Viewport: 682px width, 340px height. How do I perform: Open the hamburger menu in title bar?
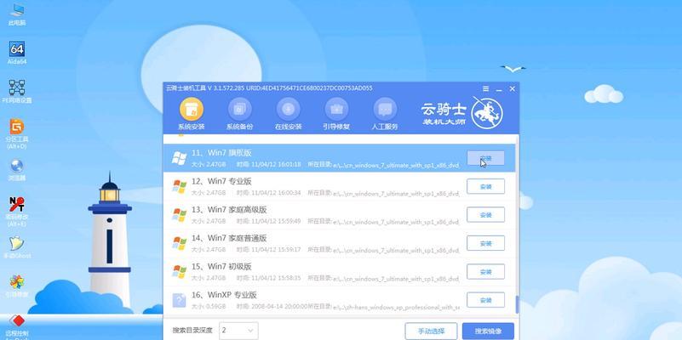click(x=486, y=88)
